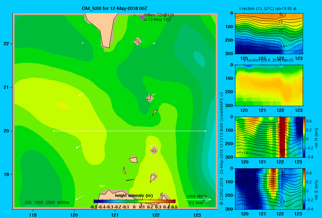
Task: Click the vel. N color scale bar
Action: (304, 137)
